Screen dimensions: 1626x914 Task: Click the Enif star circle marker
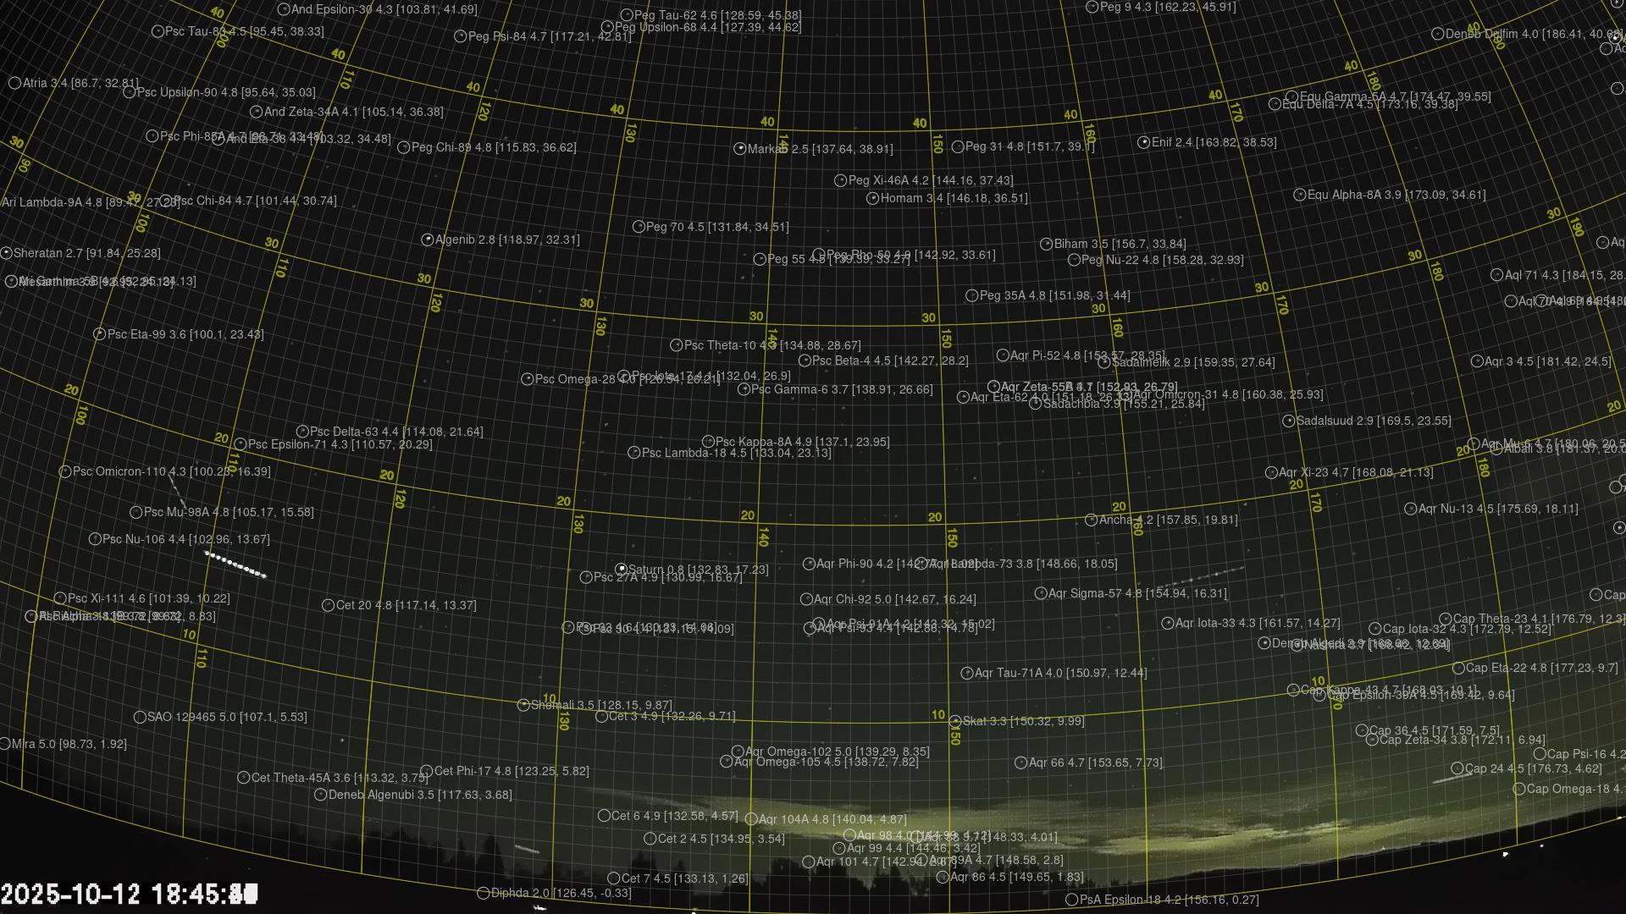tap(1143, 142)
